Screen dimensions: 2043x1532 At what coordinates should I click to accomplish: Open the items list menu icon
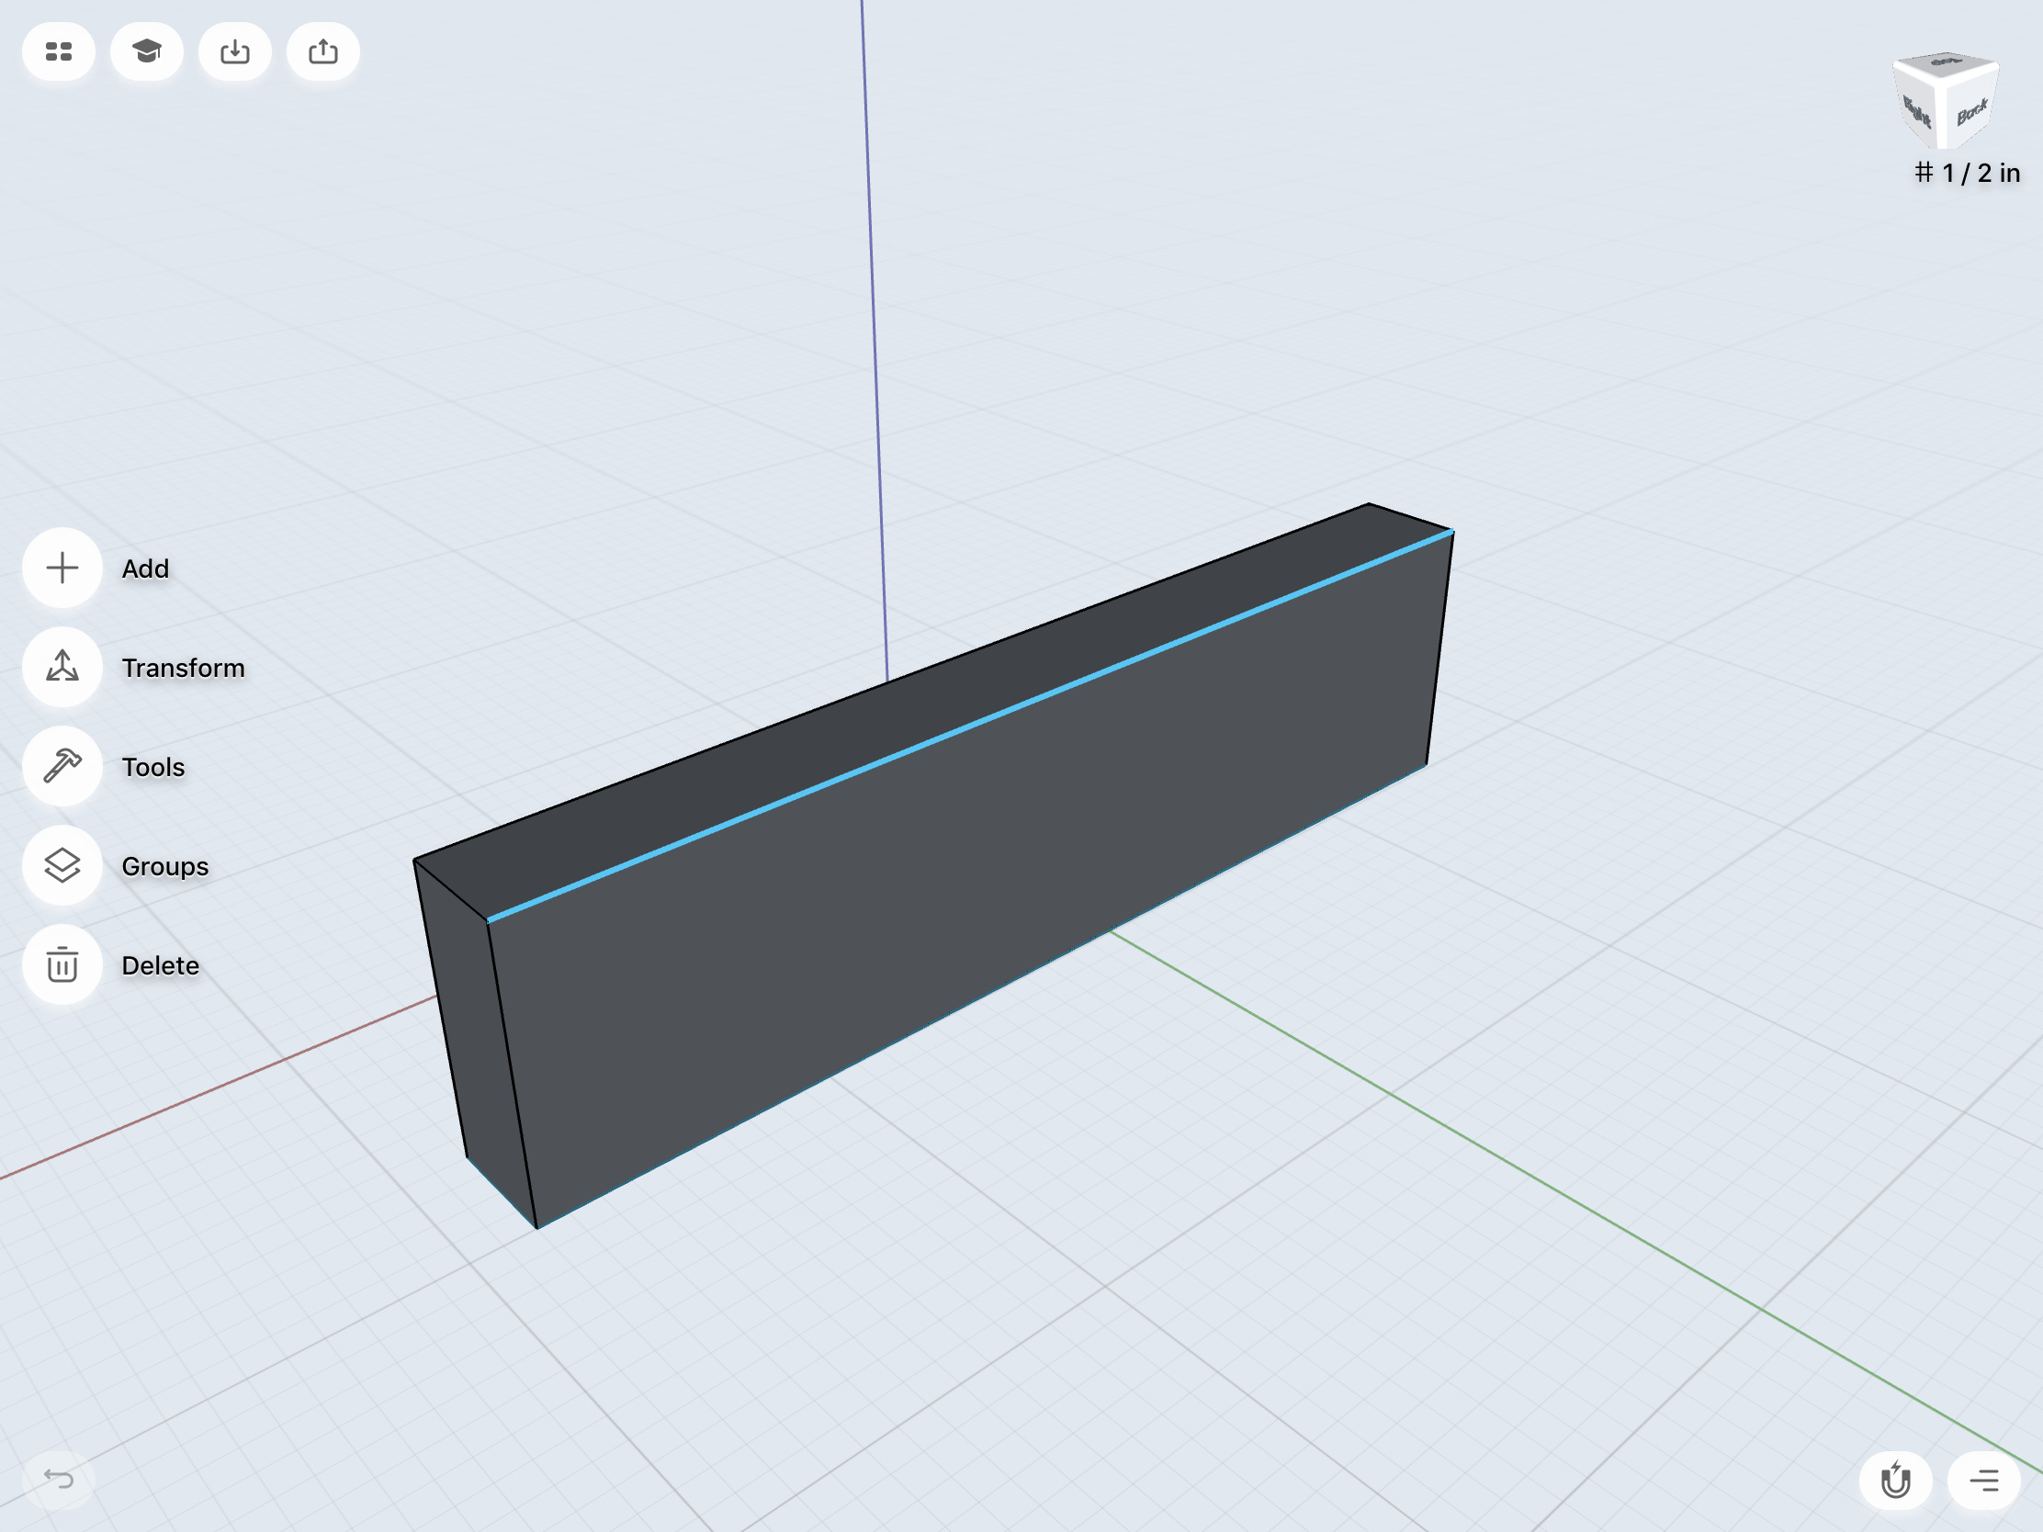coord(1984,1481)
